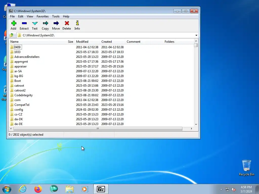Select the Boot folder icon

[12, 81]
